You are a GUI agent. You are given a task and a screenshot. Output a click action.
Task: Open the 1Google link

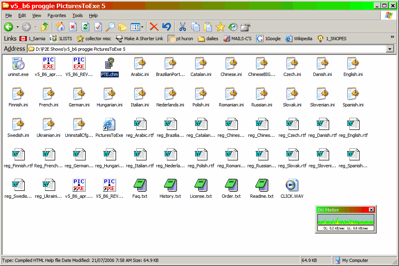pos(268,39)
